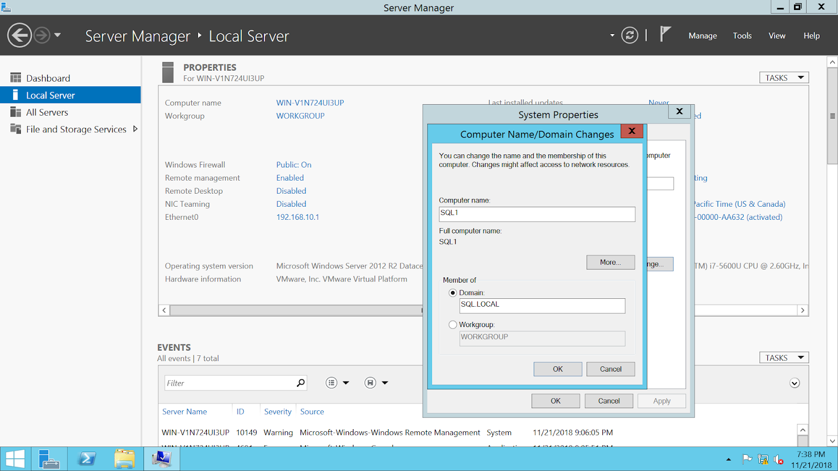Viewport: 838px width, 471px height.
Task: Select the Dashboard sidebar icon
Action: click(16, 77)
